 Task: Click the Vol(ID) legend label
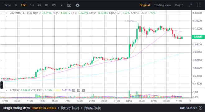point(15,90)
